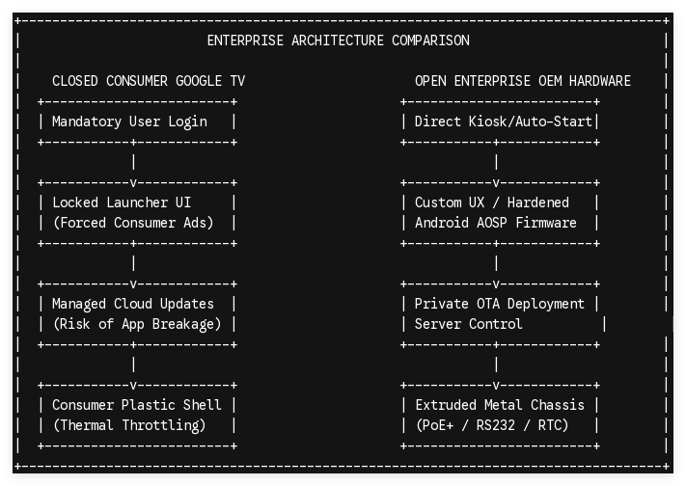Select the PoE+ / RS232 / RTC line
The height and width of the screenshot is (486, 686).
click(x=492, y=425)
